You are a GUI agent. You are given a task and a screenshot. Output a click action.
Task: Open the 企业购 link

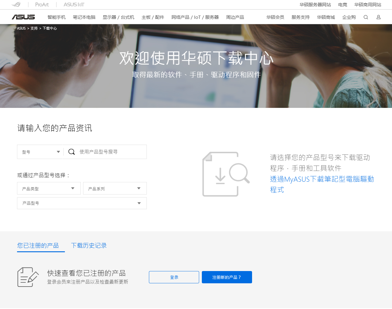pos(349,17)
